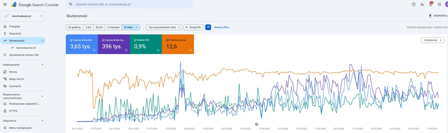Focus the Sprawdź dowolny URL search field
This screenshot has width=448, height=133.
(130, 4)
